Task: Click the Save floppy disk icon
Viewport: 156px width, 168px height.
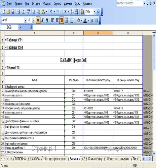Action: (13, 12)
